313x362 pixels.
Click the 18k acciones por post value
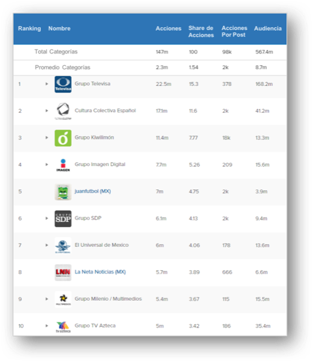point(226,138)
